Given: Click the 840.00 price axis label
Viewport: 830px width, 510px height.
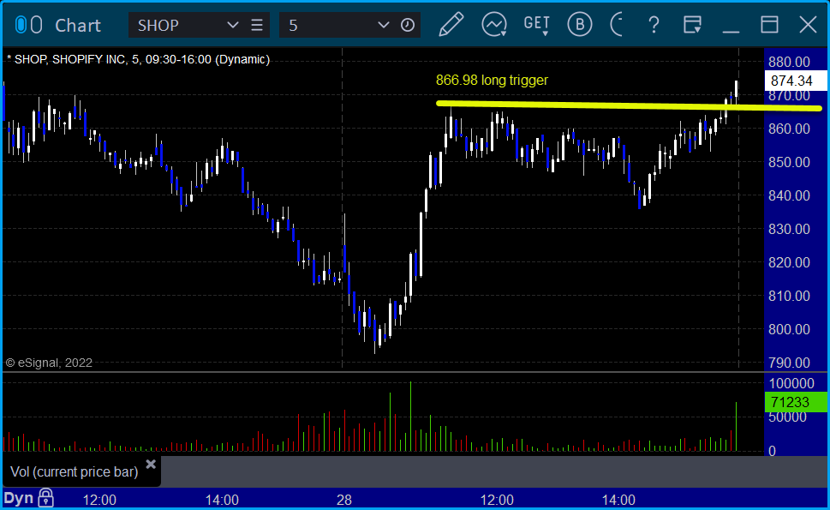Looking at the screenshot, I should click(x=789, y=195).
